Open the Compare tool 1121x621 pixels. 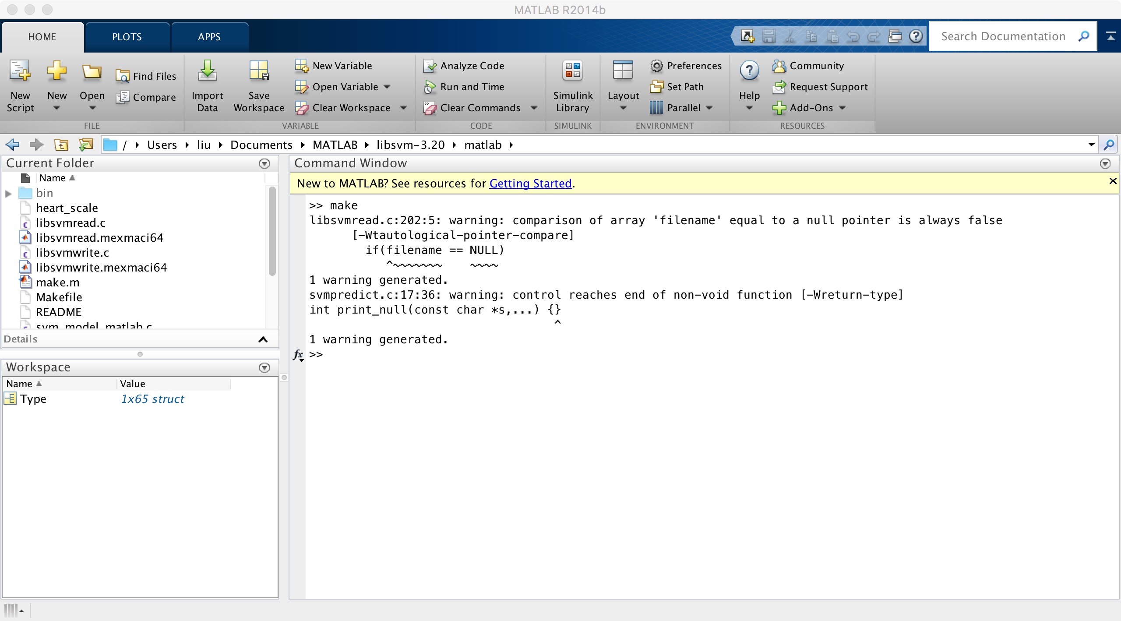[146, 97]
